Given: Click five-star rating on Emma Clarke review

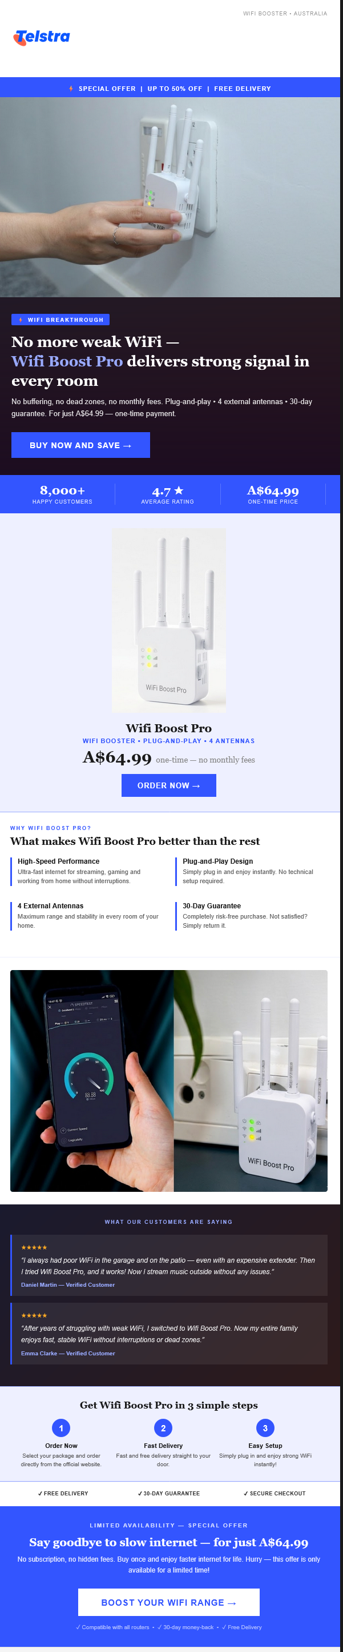Looking at the screenshot, I should point(34,1315).
